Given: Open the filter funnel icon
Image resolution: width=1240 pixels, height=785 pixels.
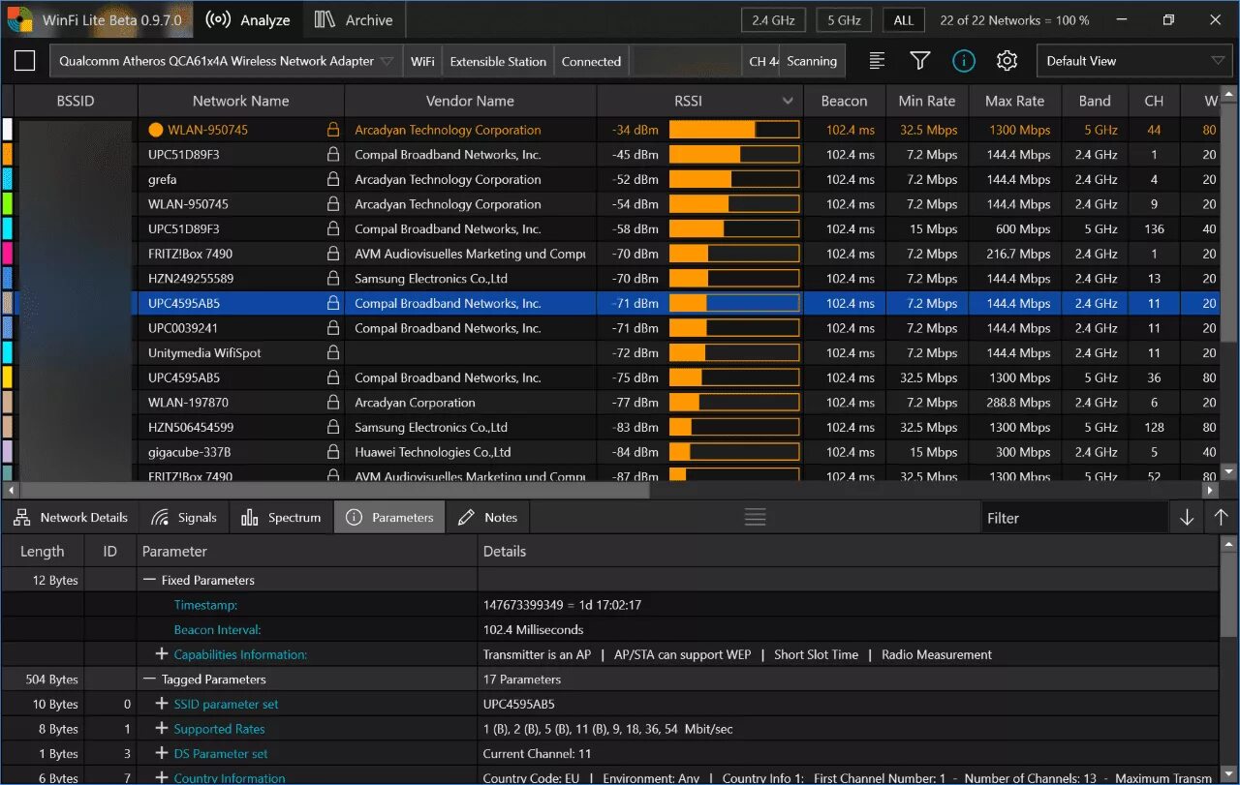Looking at the screenshot, I should 920,61.
